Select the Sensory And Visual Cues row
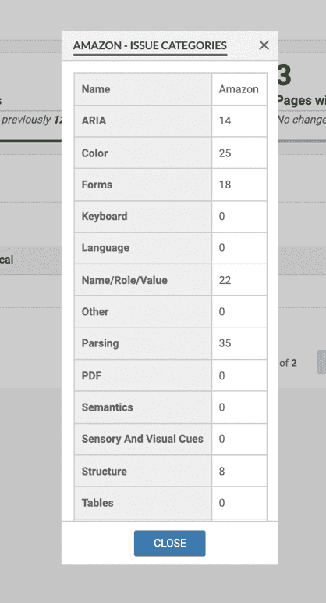Image resolution: width=326 pixels, height=603 pixels. pyautogui.click(x=170, y=439)
